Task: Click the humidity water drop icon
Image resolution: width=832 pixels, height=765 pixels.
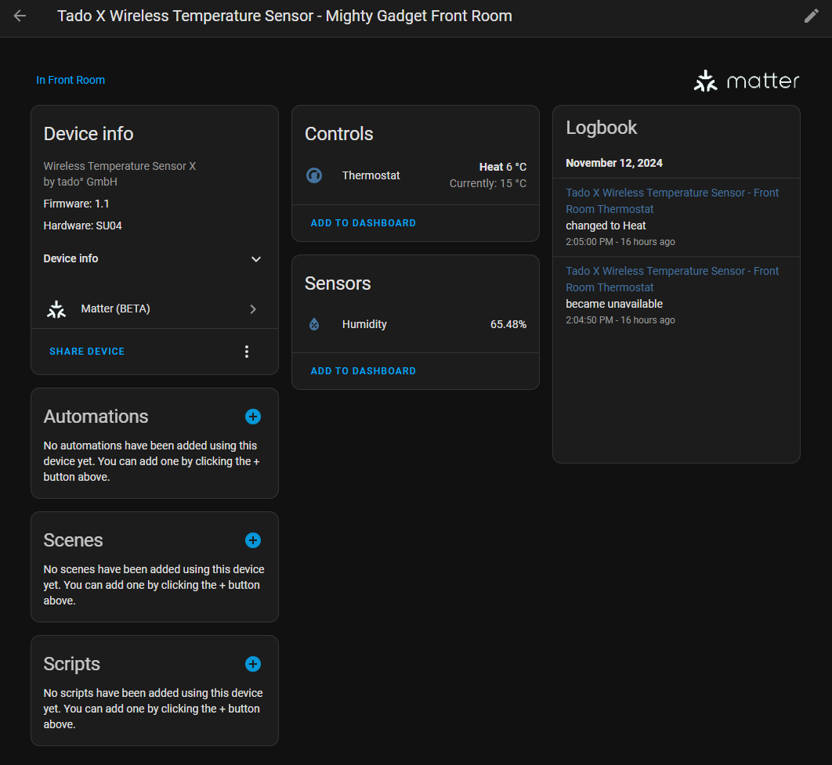Action: 314,324
